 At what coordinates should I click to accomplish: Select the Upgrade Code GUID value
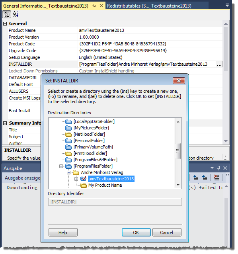pyautogui.click(x=123, y=51)
